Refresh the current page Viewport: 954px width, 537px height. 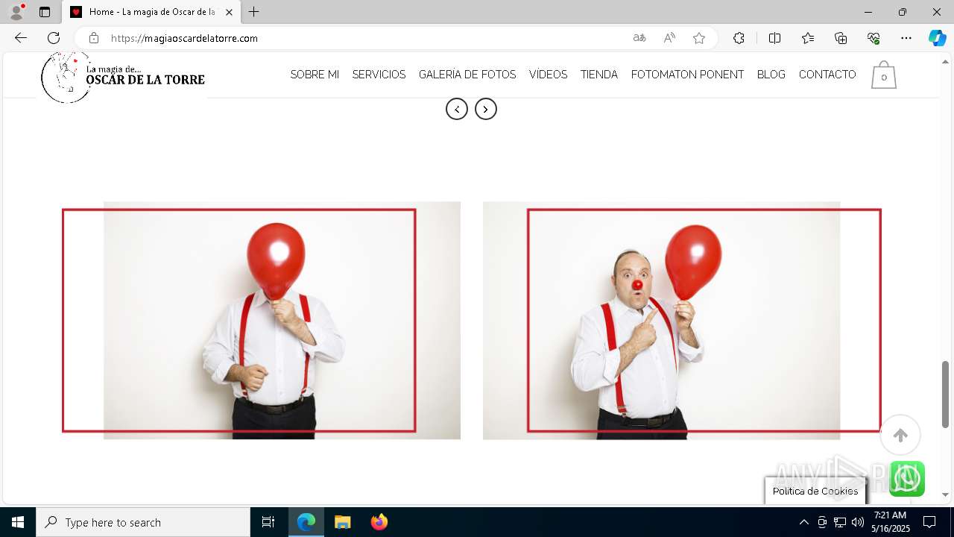[x=54, y=38]
